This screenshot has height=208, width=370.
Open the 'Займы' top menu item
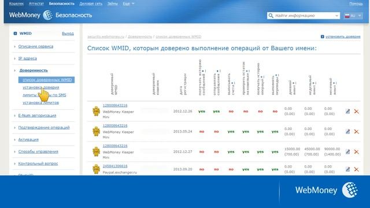click(113, 3)
